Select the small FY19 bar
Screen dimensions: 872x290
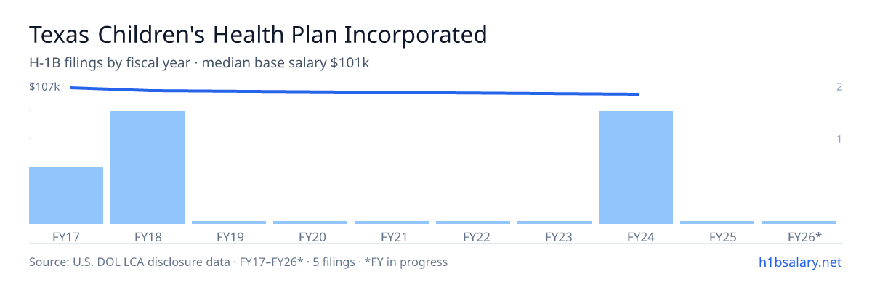click(x=229, y=223)
